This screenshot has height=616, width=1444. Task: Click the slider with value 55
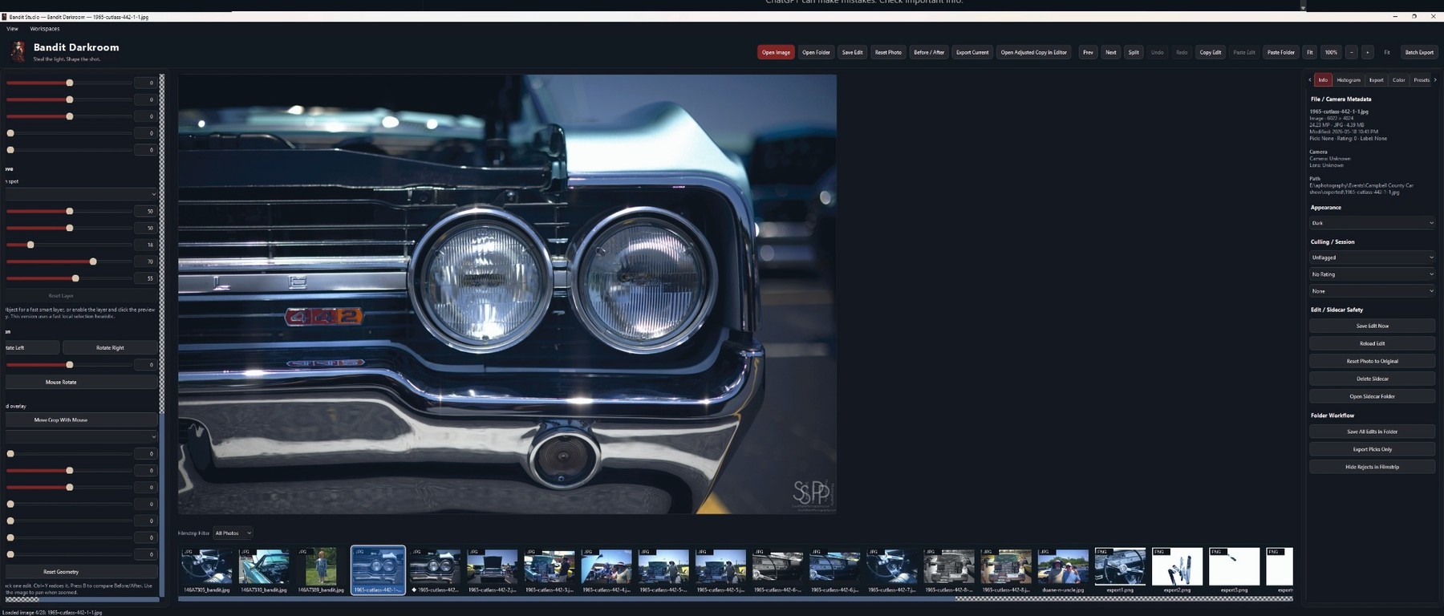(x=69, y=278)
